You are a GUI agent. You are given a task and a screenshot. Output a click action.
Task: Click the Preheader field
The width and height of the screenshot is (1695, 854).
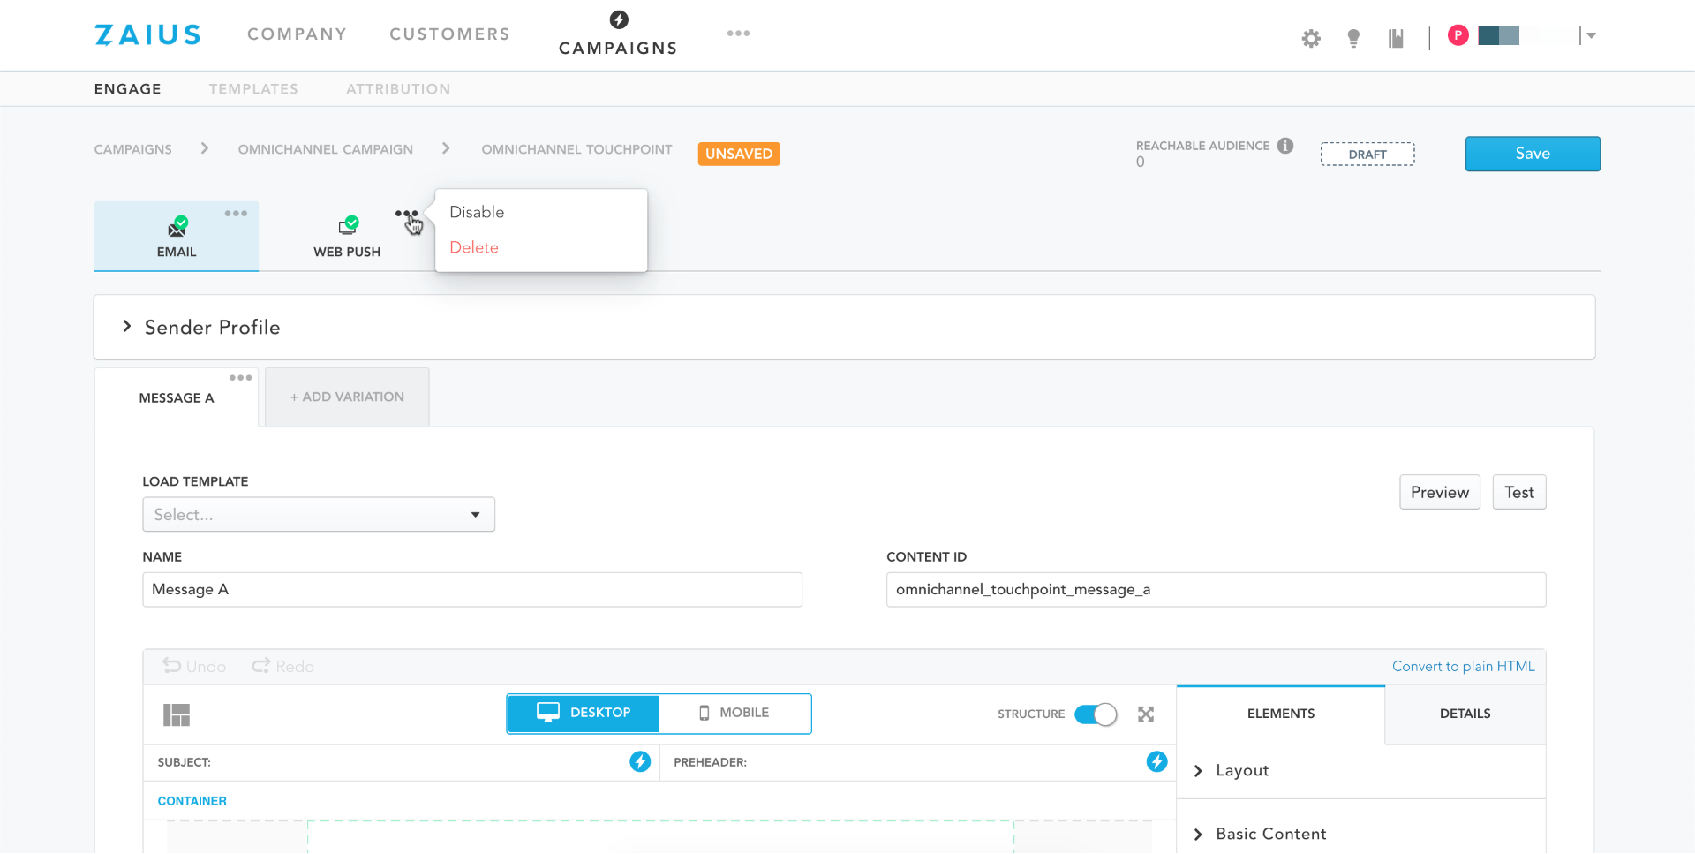click(x=918, y=762)
